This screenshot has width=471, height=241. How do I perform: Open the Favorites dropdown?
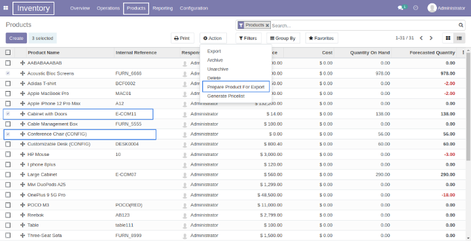321,38
